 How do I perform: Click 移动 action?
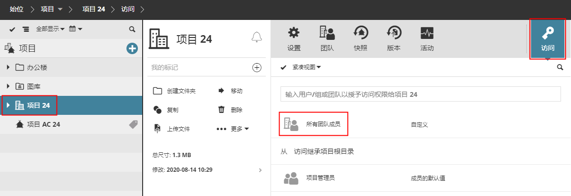[230, 91]
